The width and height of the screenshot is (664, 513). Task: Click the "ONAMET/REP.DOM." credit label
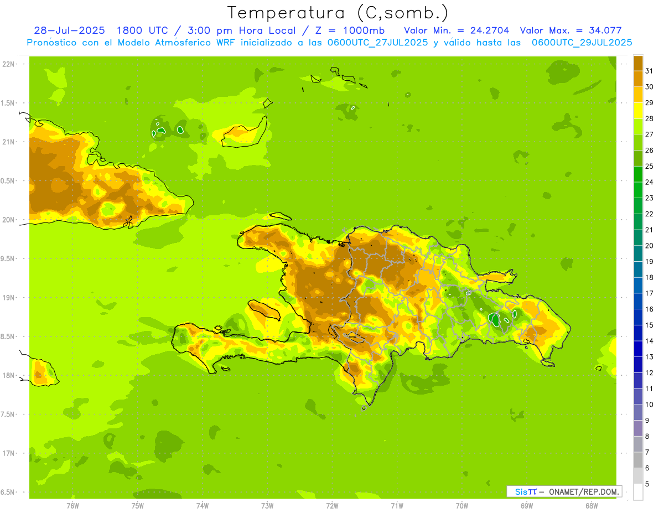tap(584, 491)
